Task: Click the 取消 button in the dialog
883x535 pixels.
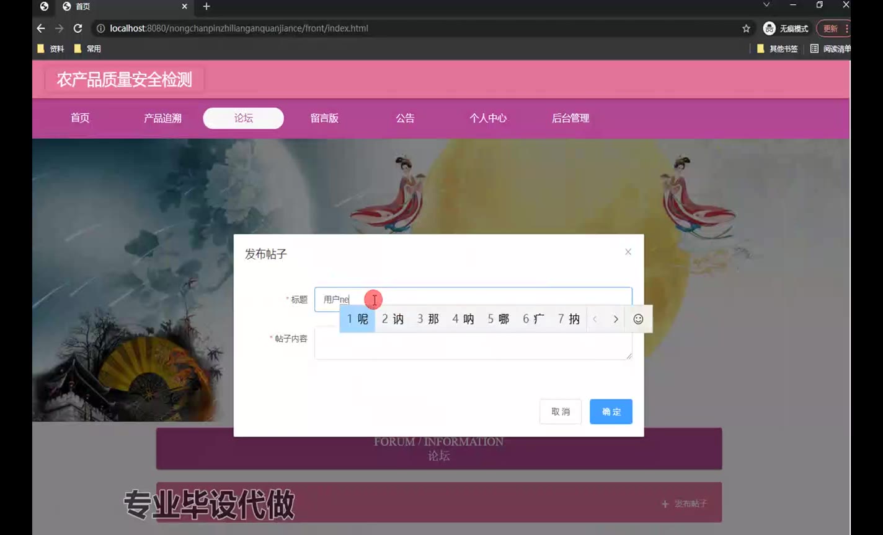Action: [561, 412]
